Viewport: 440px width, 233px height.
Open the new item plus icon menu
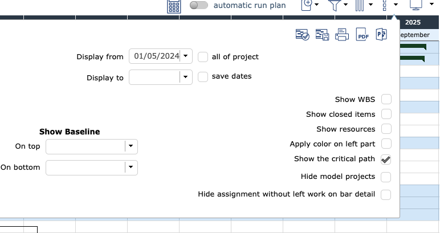307,5
